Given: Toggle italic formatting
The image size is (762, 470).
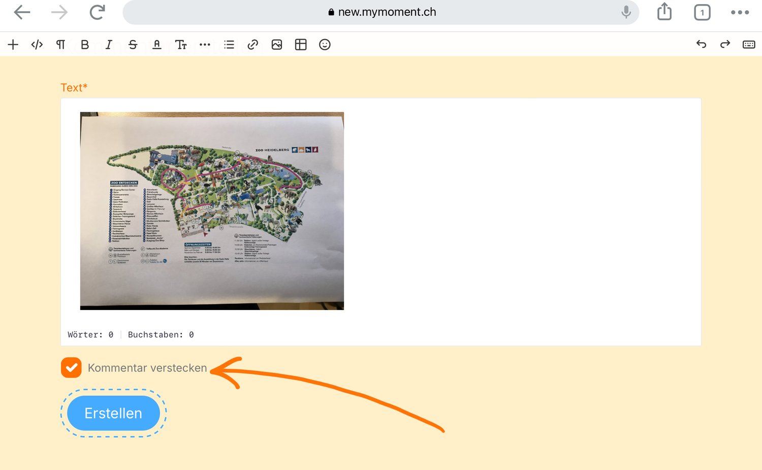Looking at the screenshot, I should tap(109, 45).
